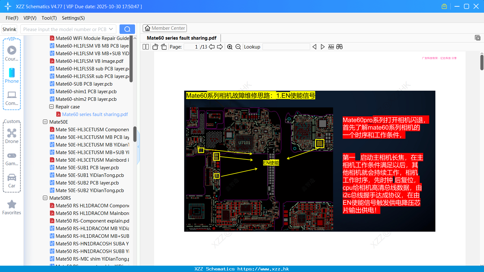The height and width of the screenshot is (272, 484).
Task: Open the Member Center button
Action: pos(165,28)
